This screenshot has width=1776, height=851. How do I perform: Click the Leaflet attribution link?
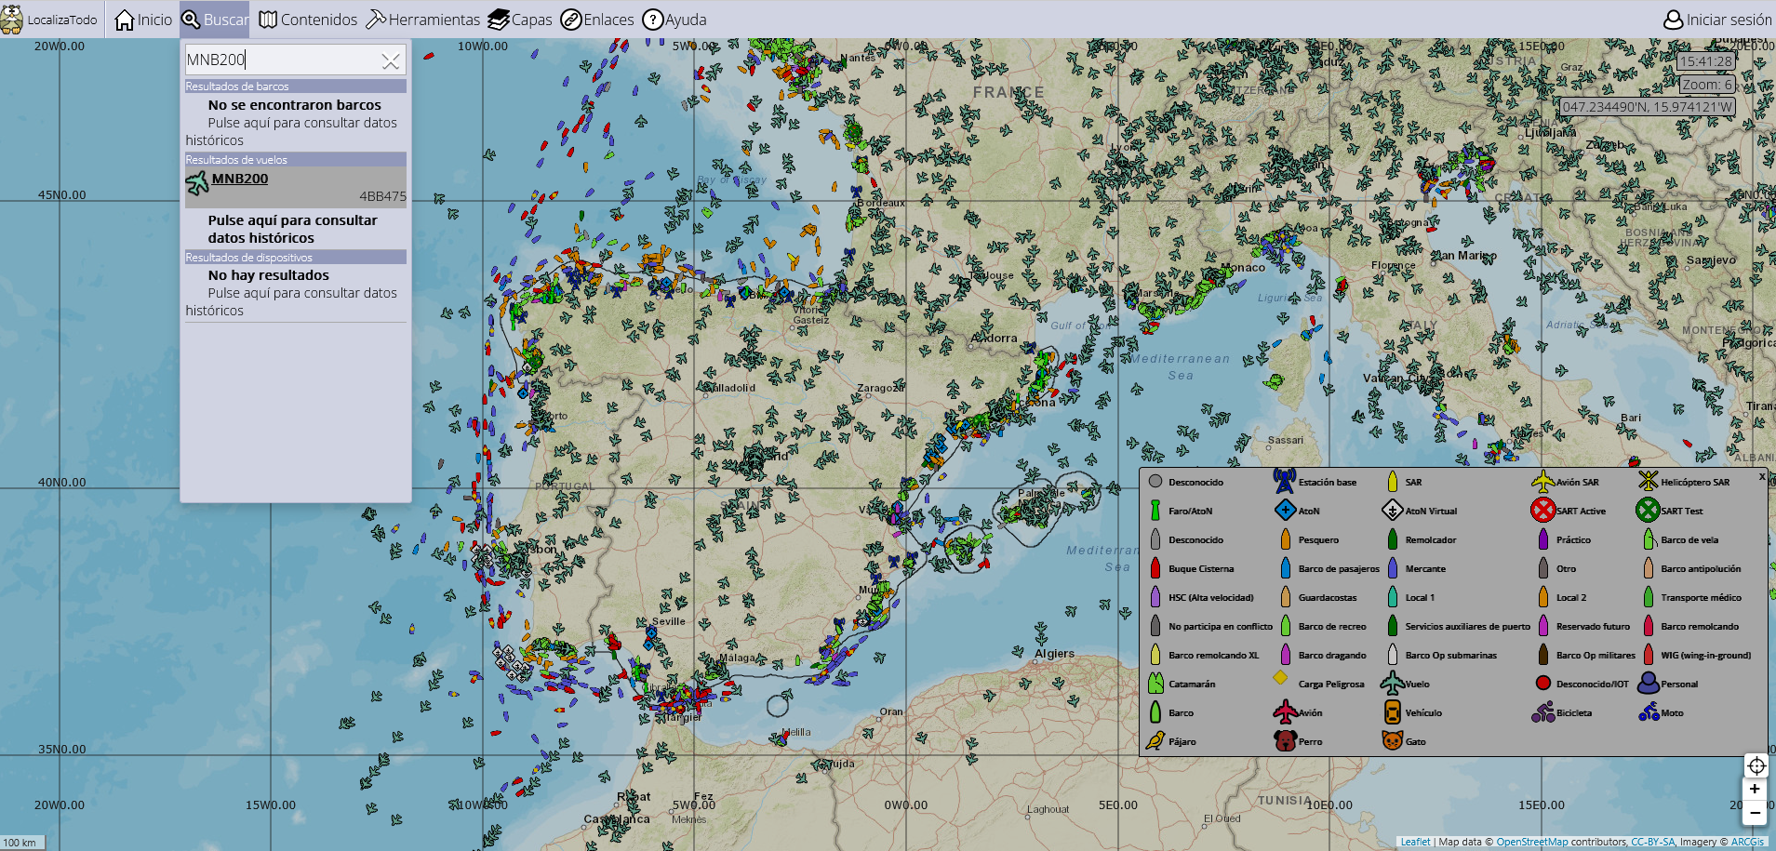pyautogui.click(x=1415, y=842)
